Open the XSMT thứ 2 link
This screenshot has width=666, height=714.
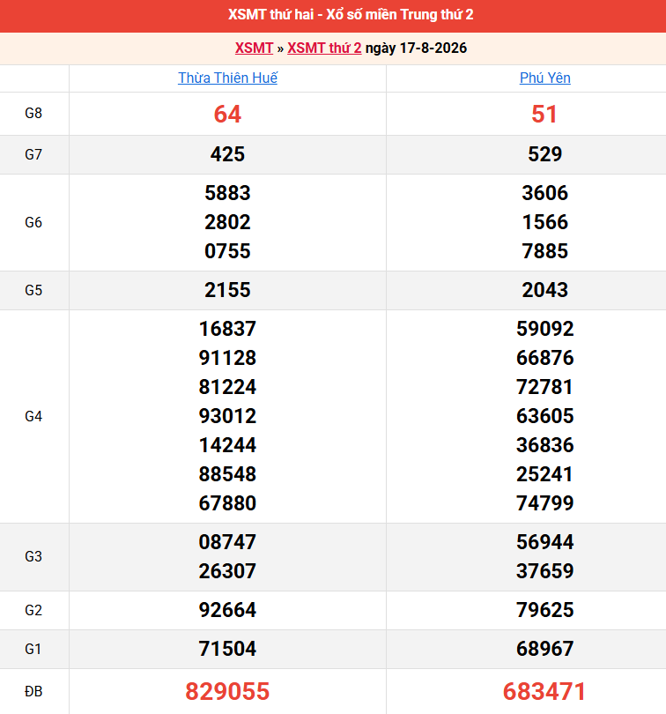pyautogui.click(x=324, y=48)
